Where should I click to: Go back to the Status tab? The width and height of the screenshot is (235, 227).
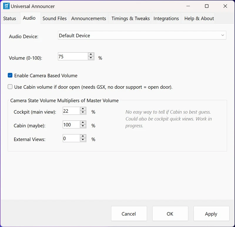click(10, 18)
